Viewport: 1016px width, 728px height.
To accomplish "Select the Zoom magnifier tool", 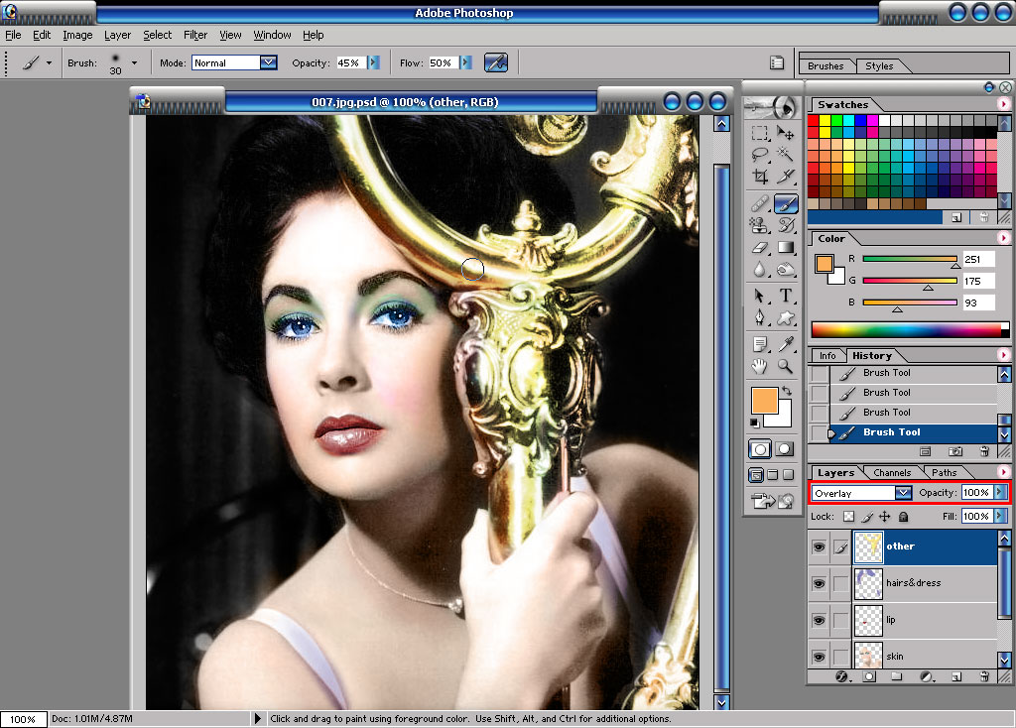I will coord(786,367).
